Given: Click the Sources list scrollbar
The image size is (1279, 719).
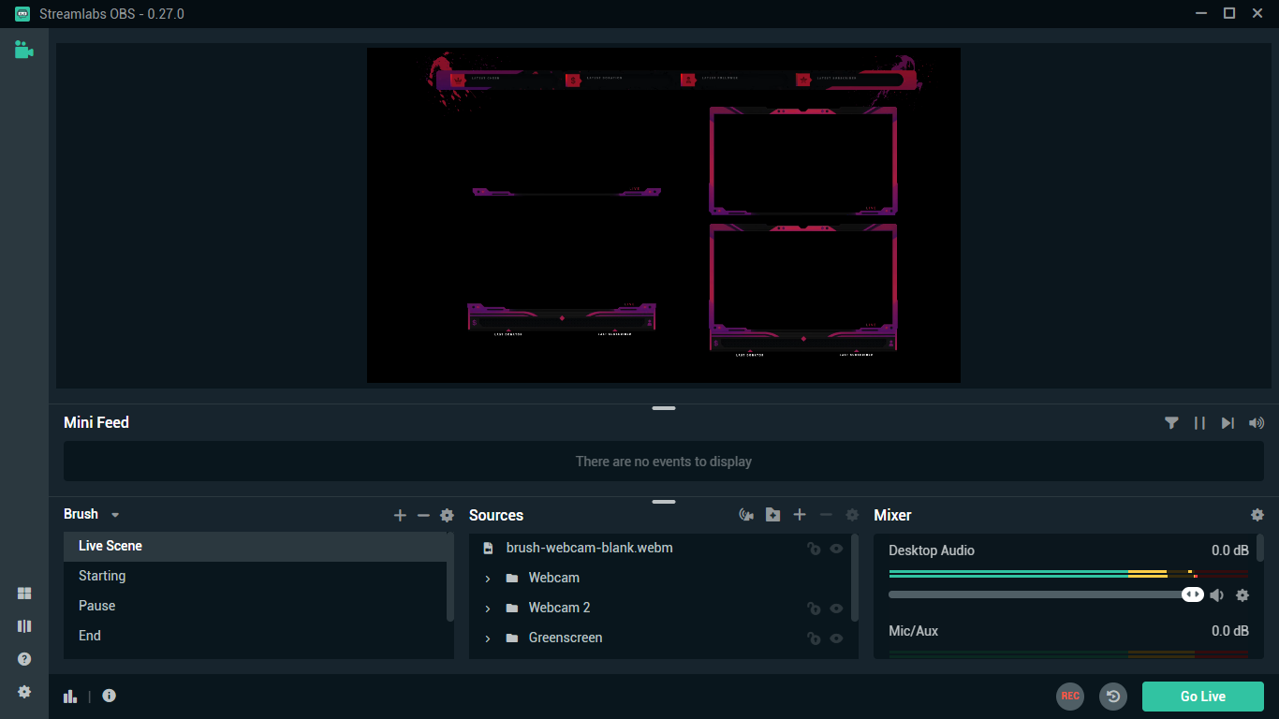Looking at the screenshot, I should point(855,578).
